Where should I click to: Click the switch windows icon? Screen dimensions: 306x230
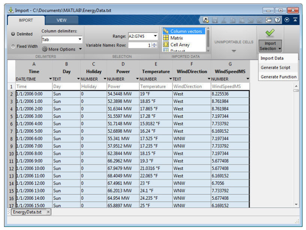point(269,20)
